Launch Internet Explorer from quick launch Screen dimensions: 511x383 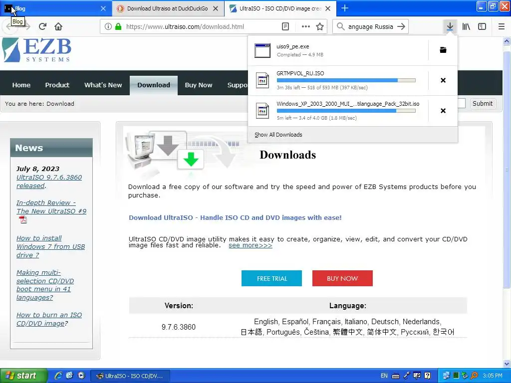point(58,376)
